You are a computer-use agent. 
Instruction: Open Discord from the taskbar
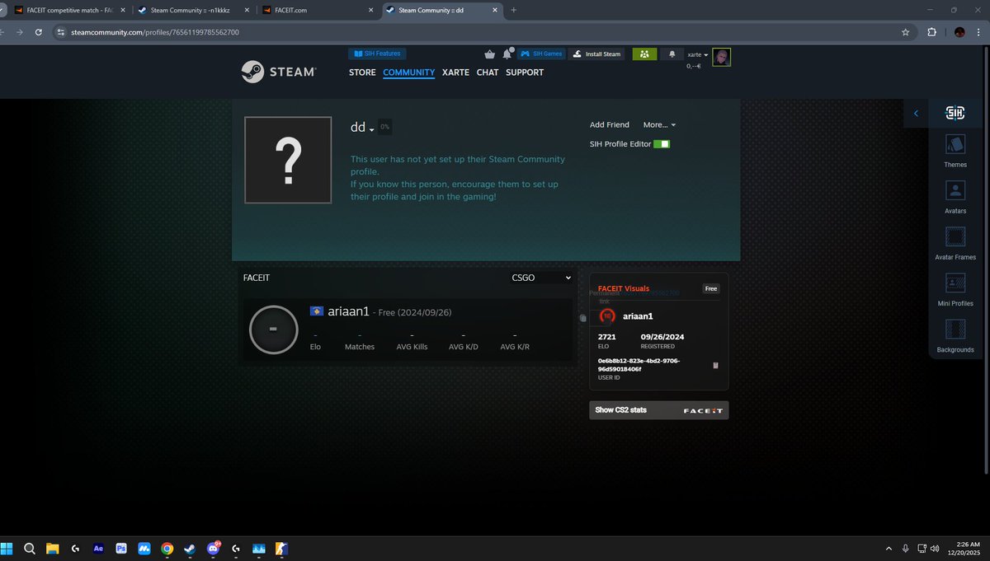(x=214, y=548)
